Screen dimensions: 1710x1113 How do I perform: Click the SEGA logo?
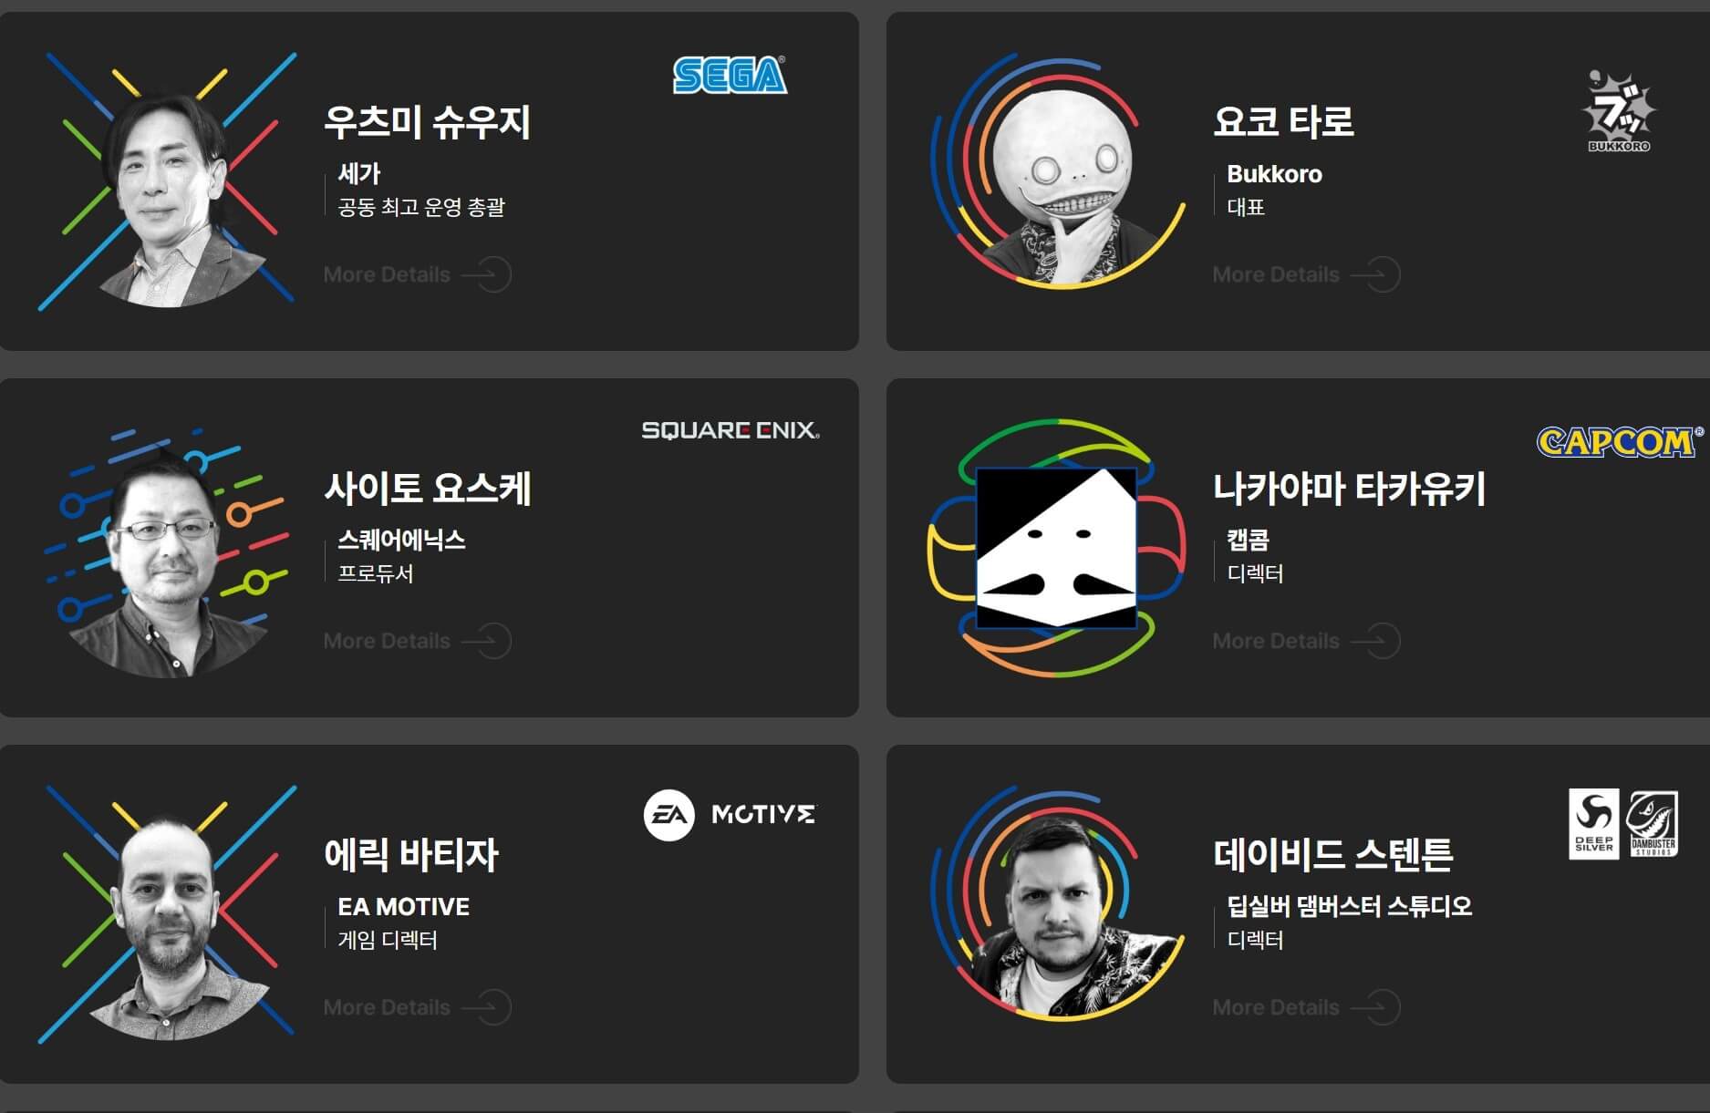(x=730, y=76)
